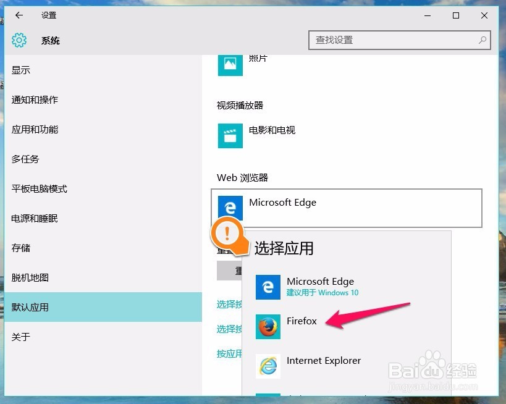
Task: Click the Microsoft Edge icon in Web browser box
Action: (230, 208)
